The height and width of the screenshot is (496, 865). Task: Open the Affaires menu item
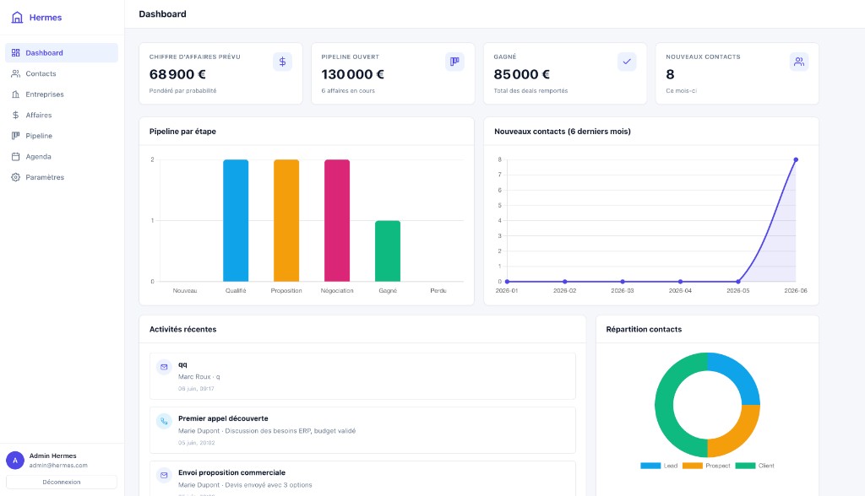click(61, 116)
